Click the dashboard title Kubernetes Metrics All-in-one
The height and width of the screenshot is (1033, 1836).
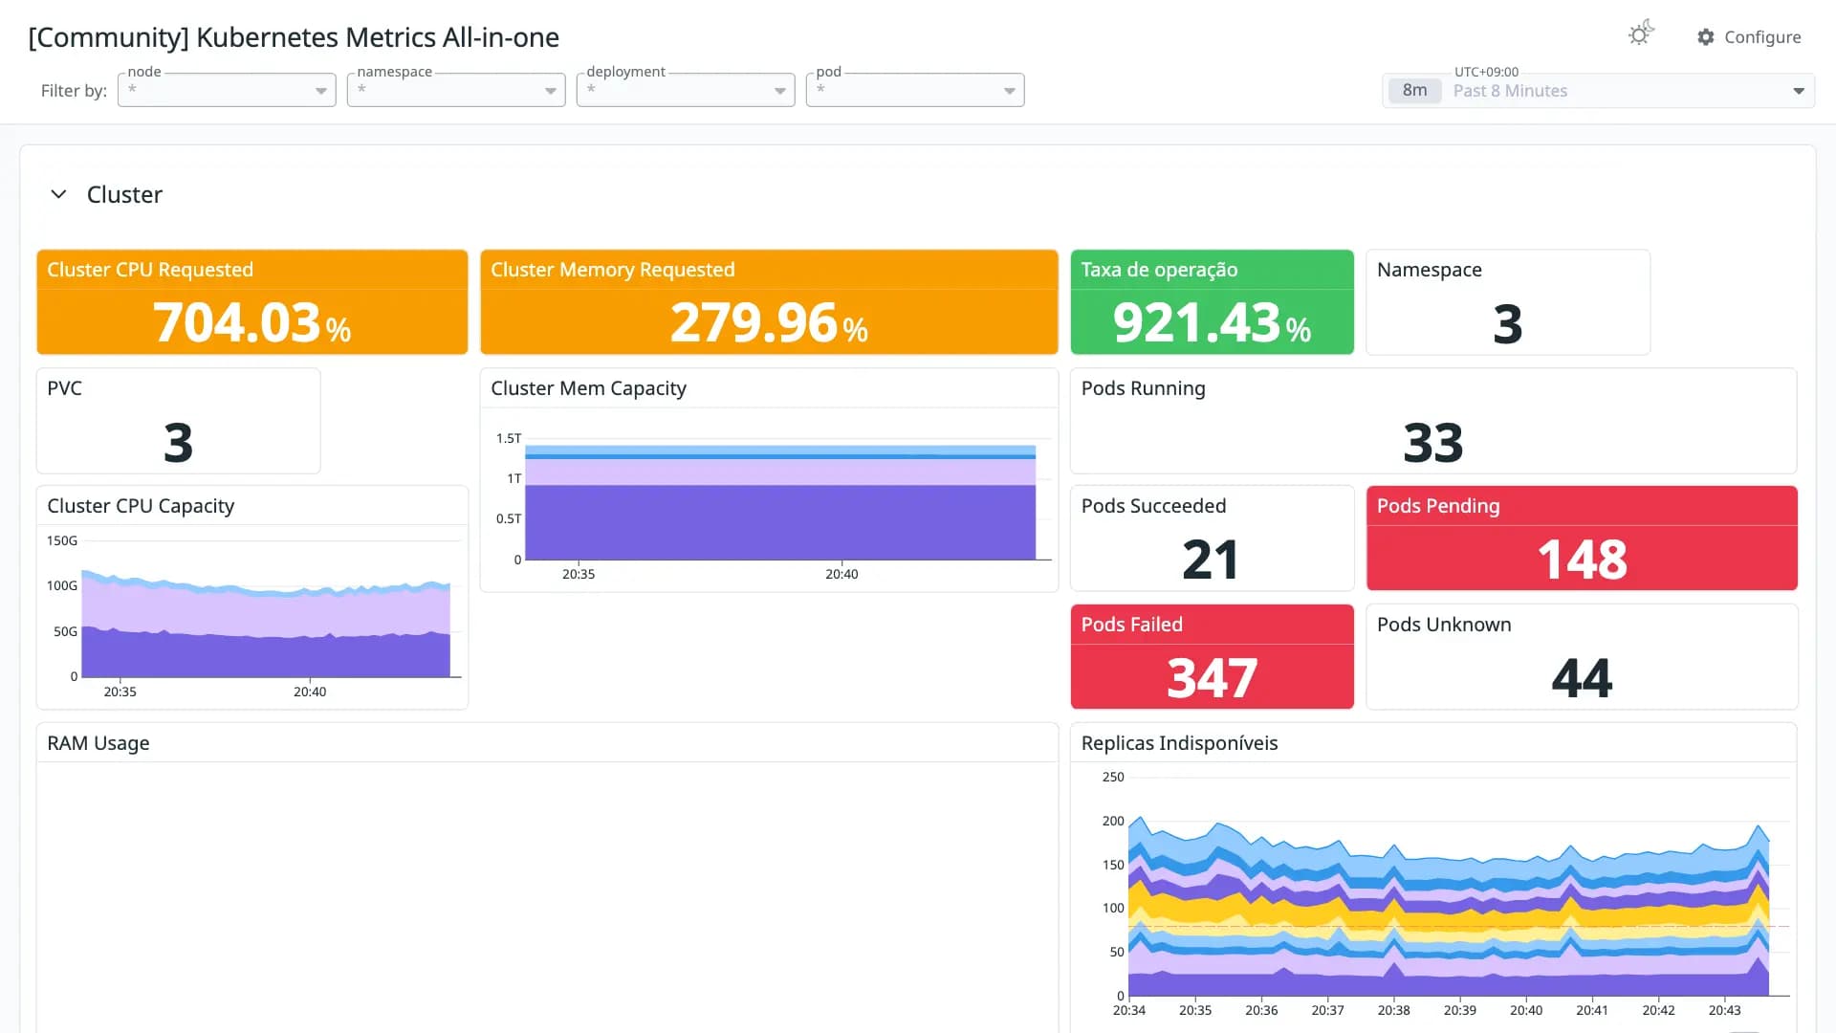(294, 37)
